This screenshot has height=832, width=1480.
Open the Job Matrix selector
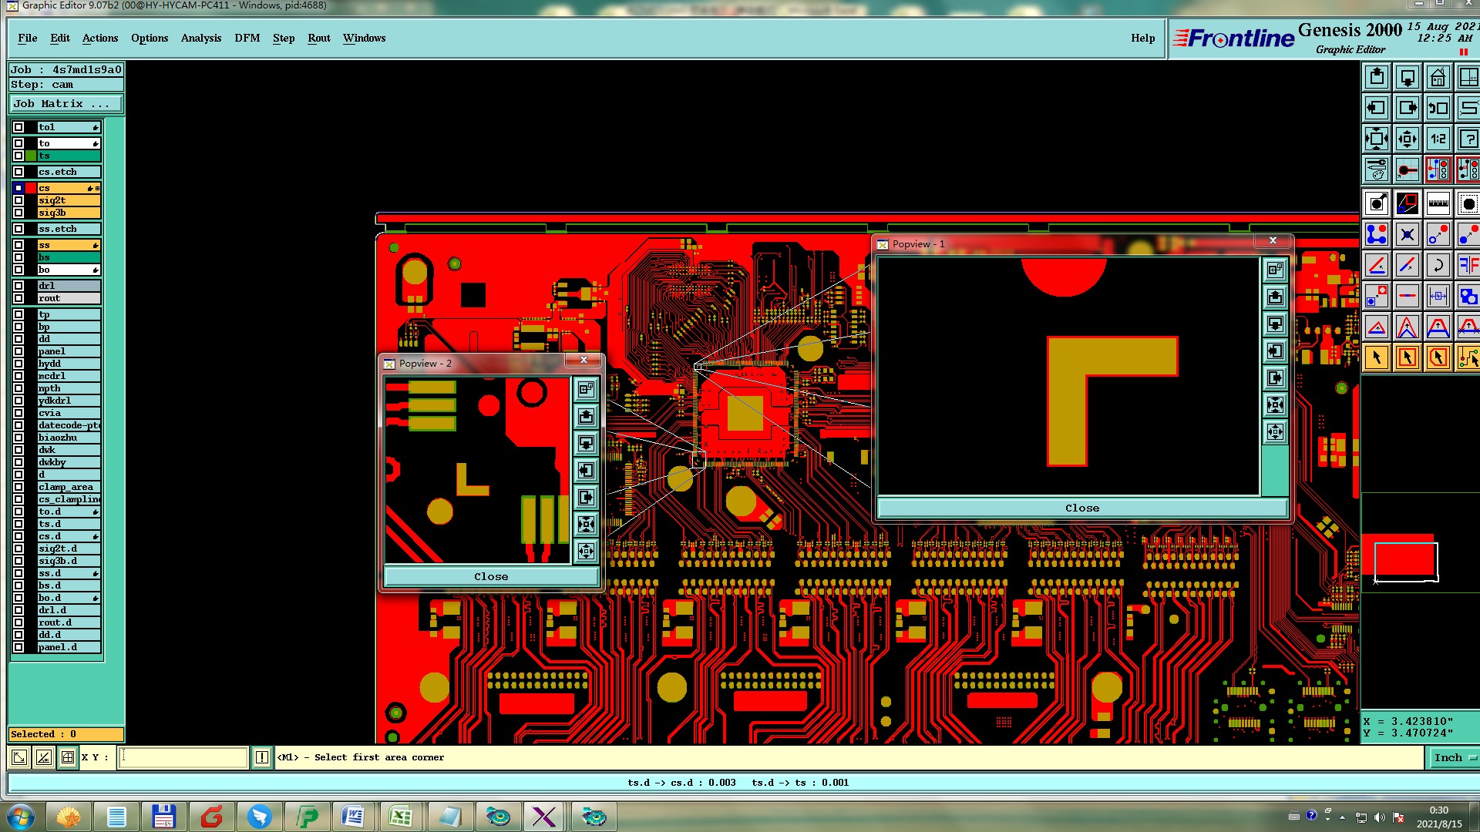pos(65,103)
